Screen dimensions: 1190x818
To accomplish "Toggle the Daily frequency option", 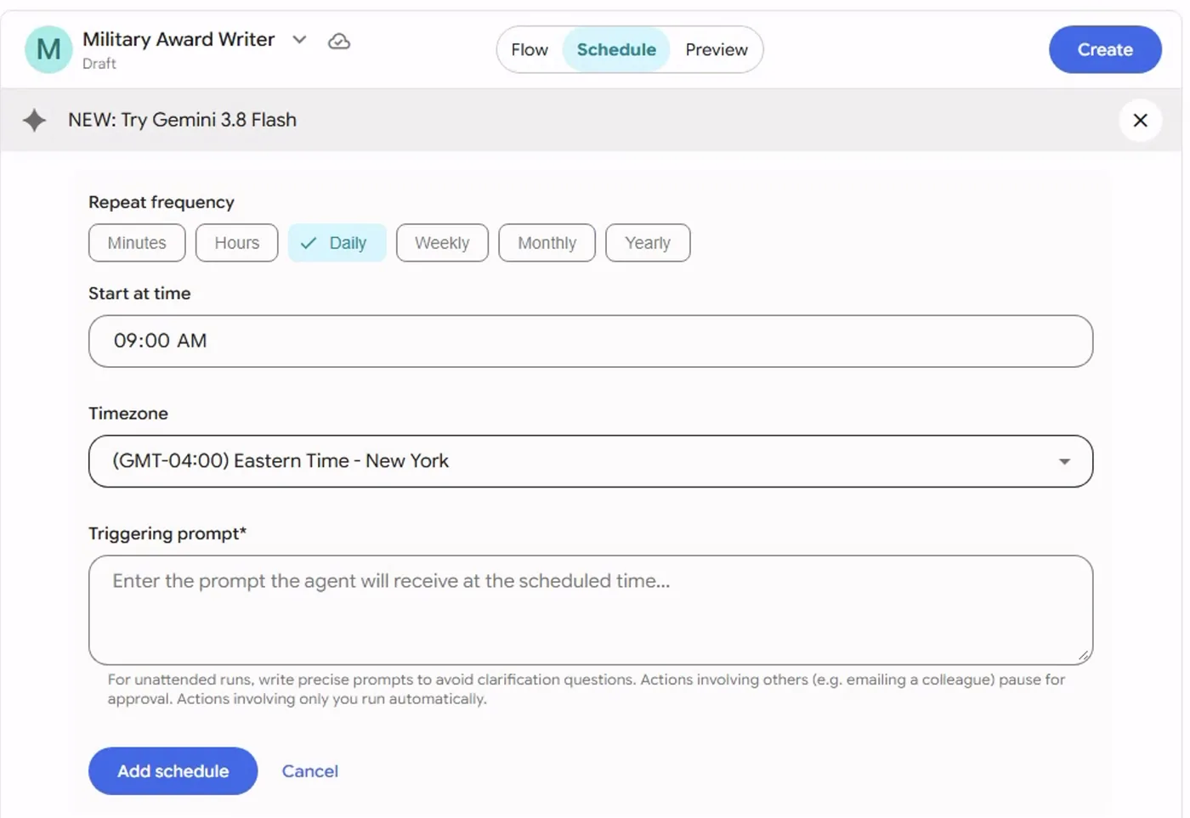I will point(337,243).
